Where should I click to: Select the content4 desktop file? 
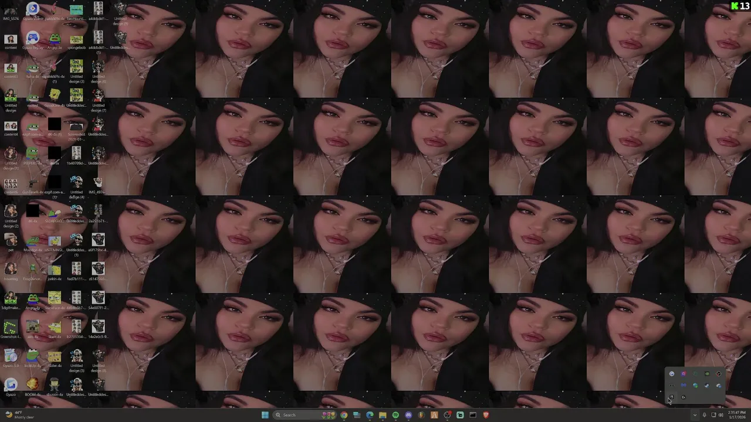point(11,127)
